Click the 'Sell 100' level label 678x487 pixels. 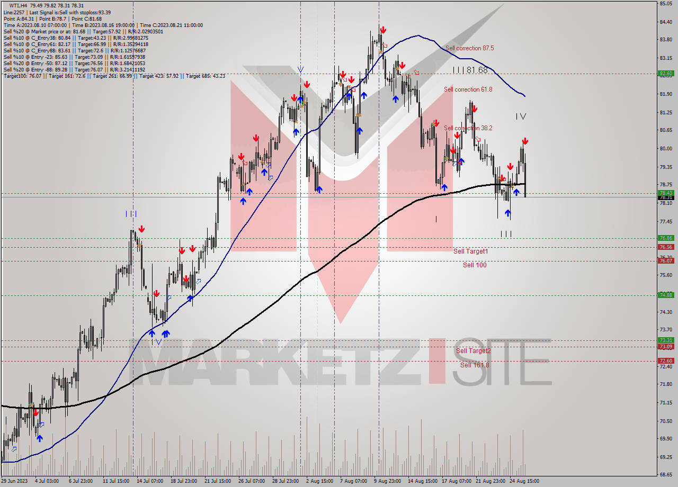[475, 265]
